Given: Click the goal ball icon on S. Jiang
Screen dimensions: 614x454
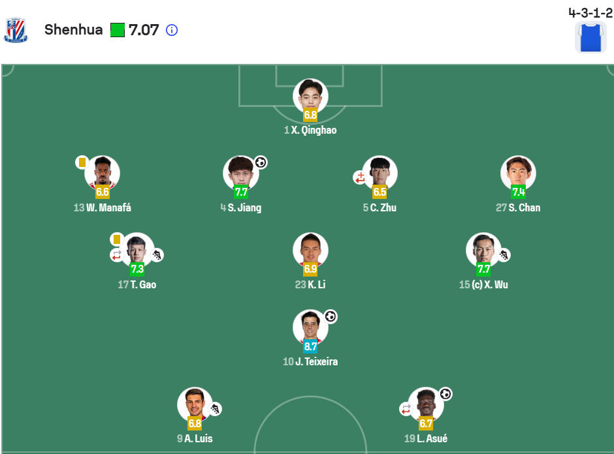Looking at the screenshot, I should [x=261, y=162].
